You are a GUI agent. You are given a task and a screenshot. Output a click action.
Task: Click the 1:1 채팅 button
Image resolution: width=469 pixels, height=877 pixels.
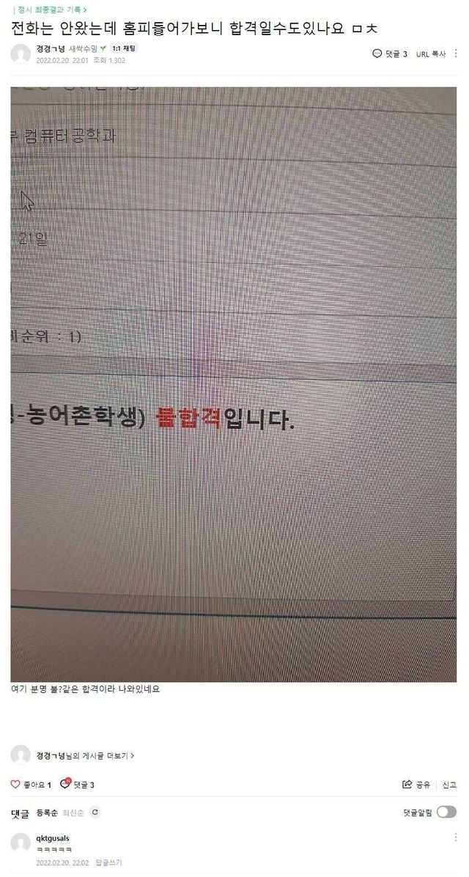click(124, 48)
